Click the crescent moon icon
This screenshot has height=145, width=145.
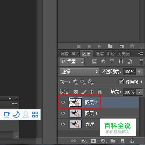pyautogui.click(x=16, y=115)
